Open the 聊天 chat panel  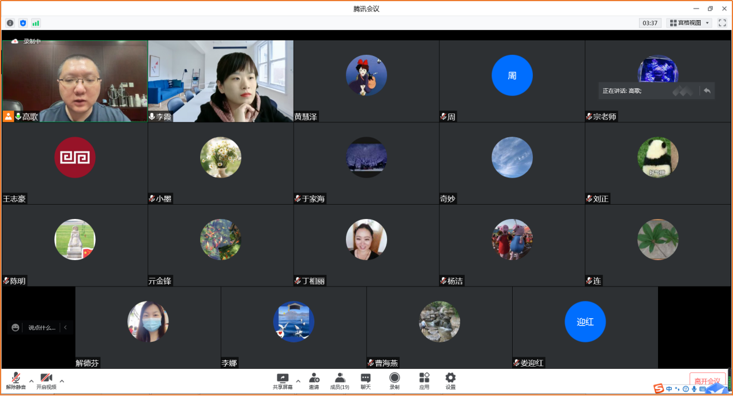[366, 381]
